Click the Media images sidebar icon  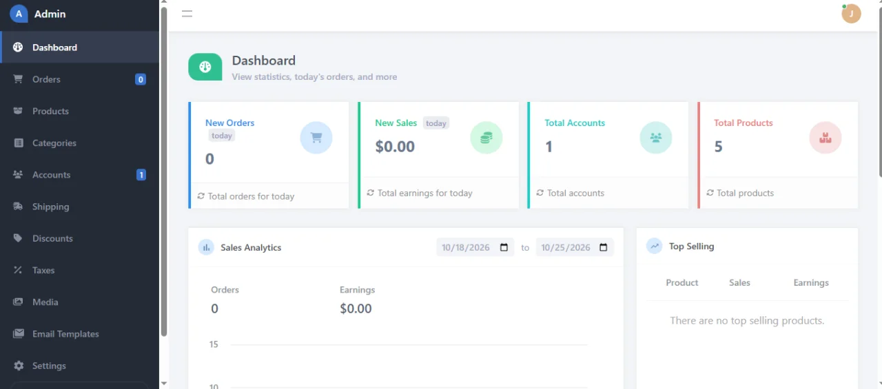click(x=19, y=302)
